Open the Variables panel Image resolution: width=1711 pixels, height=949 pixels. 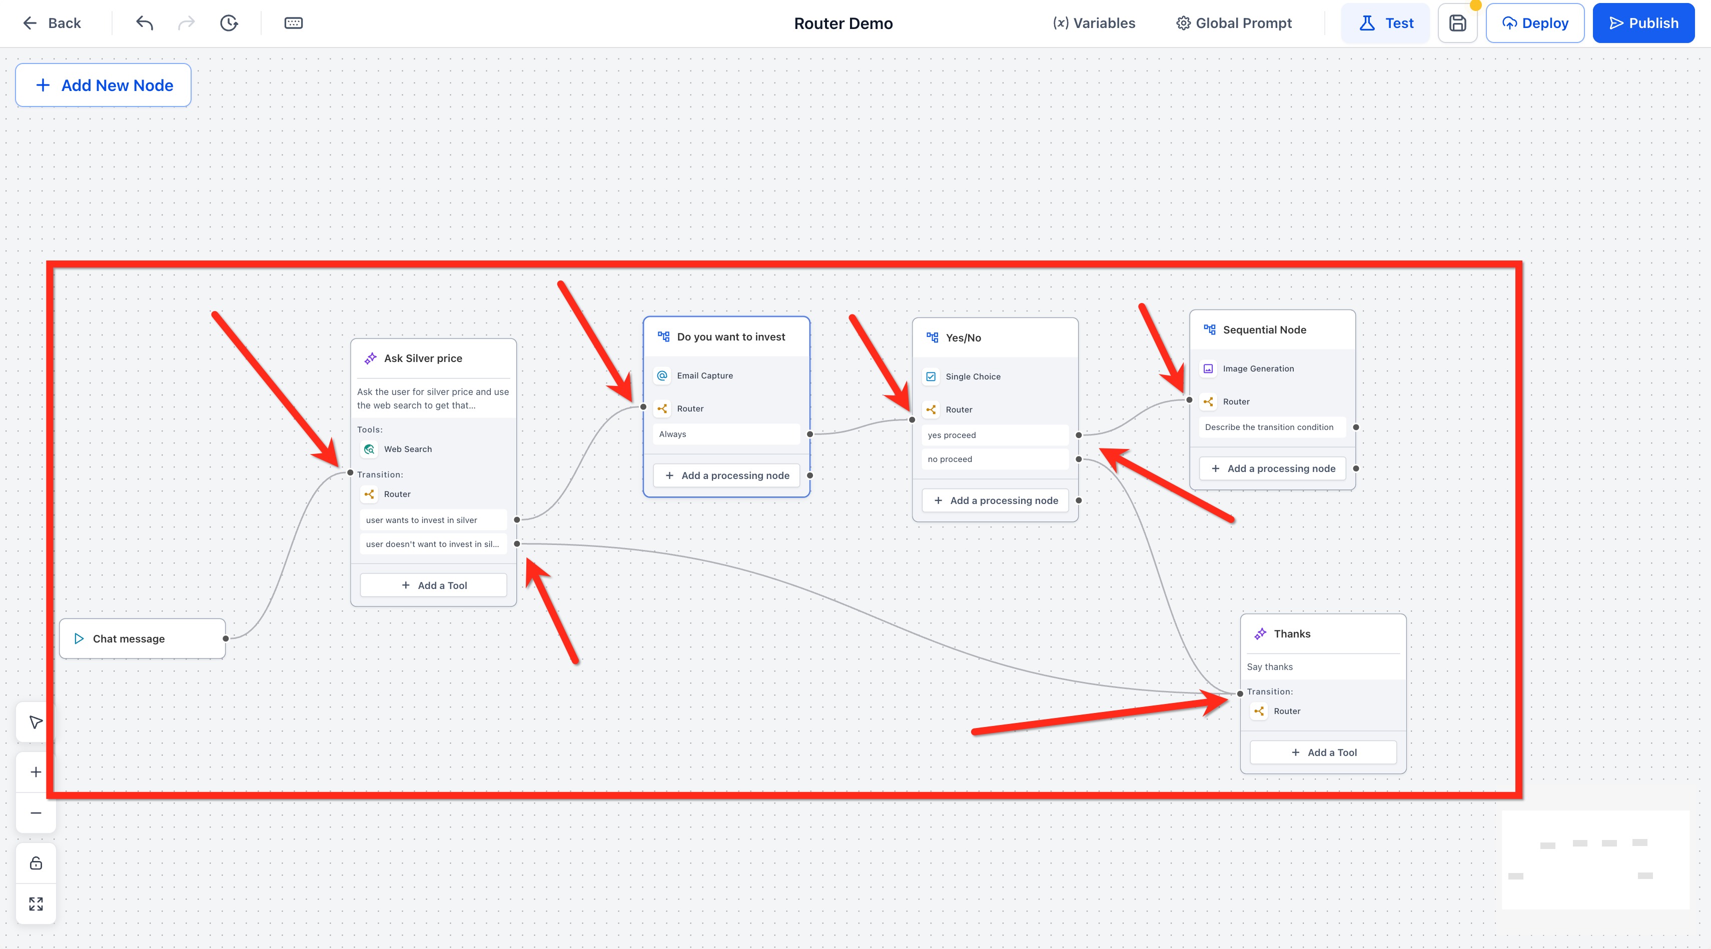click(1094, 23)
